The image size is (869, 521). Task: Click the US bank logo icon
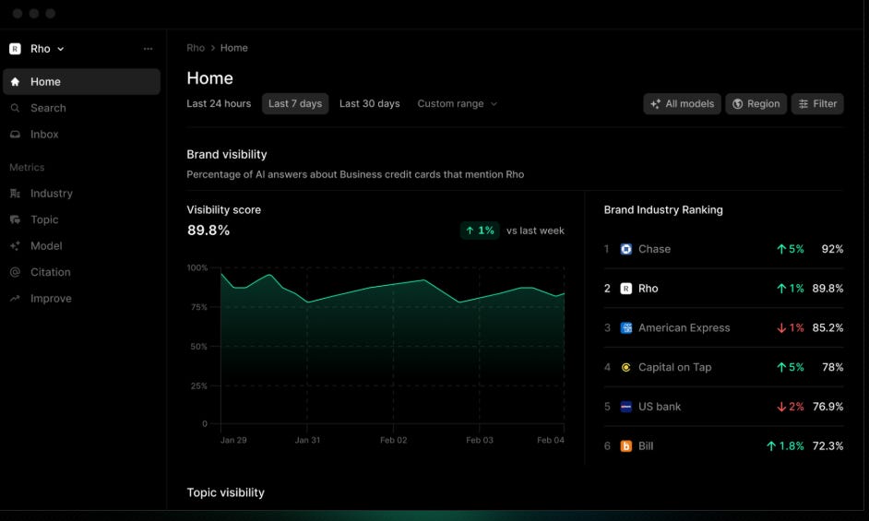(x=625, y=407)
